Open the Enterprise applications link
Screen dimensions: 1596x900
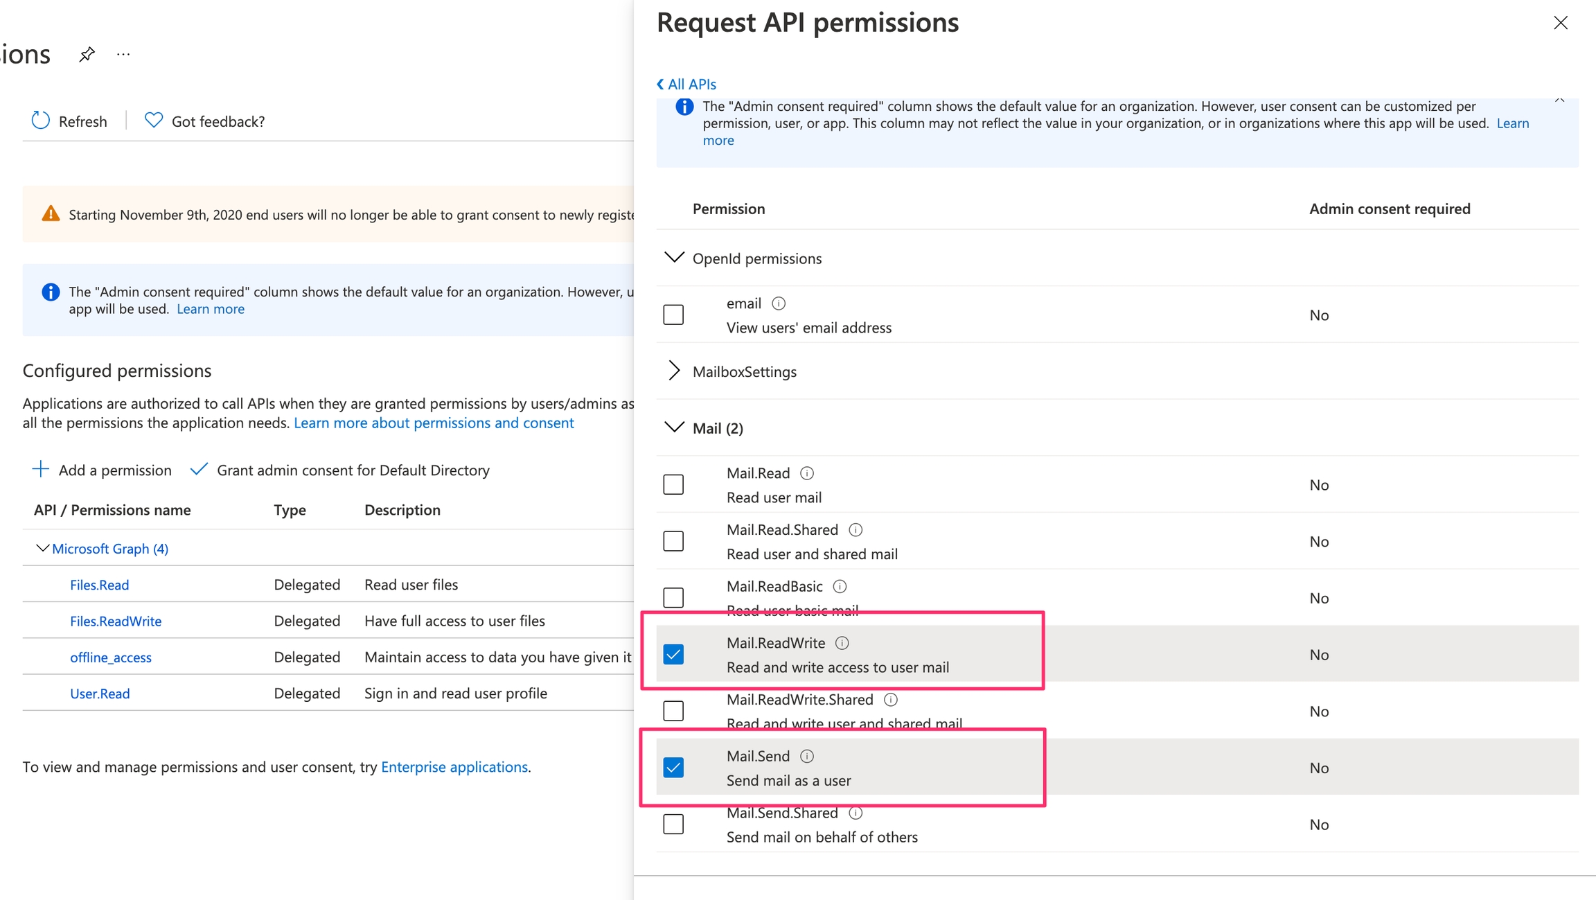tap(454, 767)
